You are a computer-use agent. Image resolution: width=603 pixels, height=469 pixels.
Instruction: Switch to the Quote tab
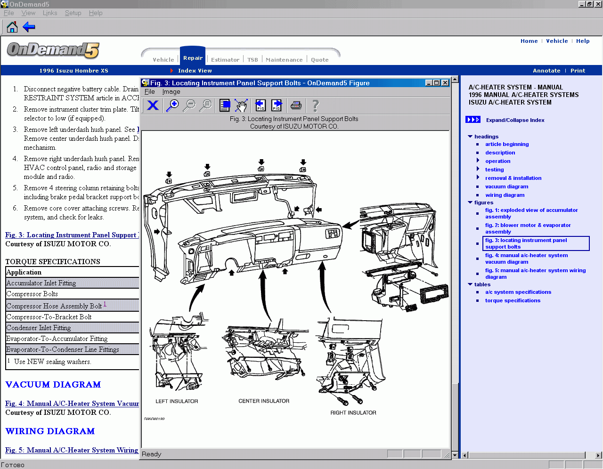click(320, 60)
